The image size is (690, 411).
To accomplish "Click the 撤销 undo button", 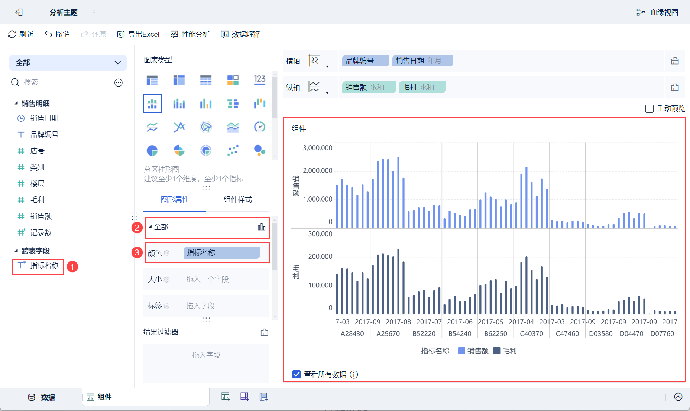I will [x=57, y=35].
